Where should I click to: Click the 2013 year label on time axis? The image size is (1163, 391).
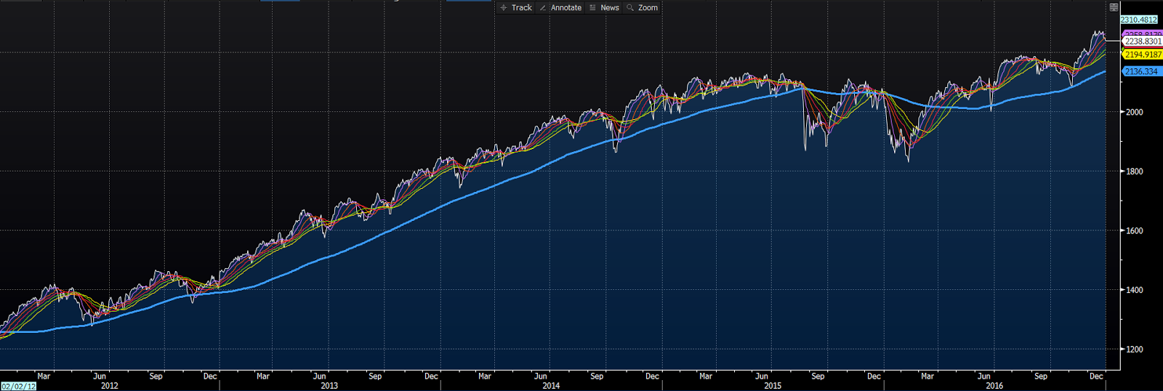pyautogui.click(x=329, y=386)
